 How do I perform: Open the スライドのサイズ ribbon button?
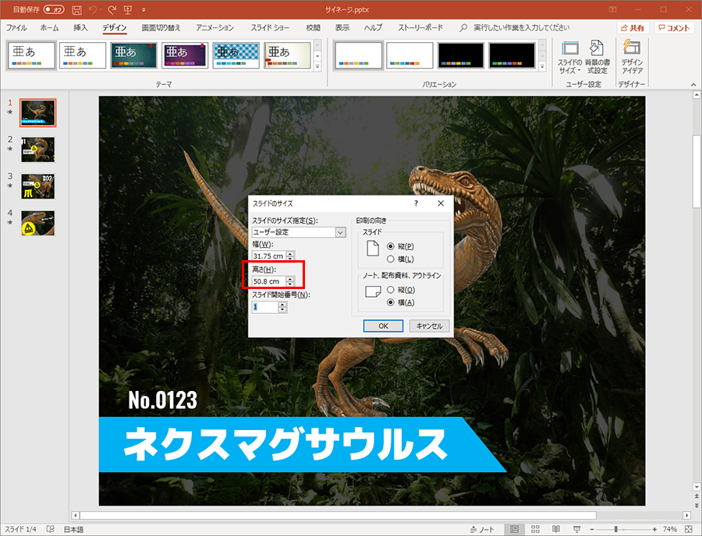[569, 57]
